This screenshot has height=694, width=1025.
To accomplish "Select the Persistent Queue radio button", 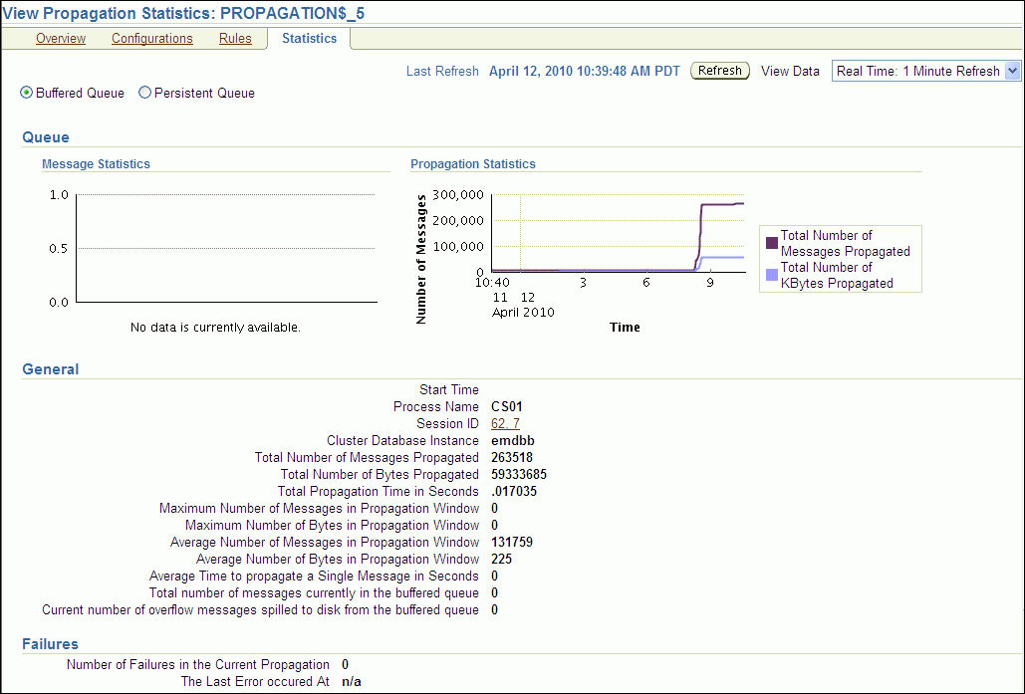I will pyautogui.click(x=145, y=94).
